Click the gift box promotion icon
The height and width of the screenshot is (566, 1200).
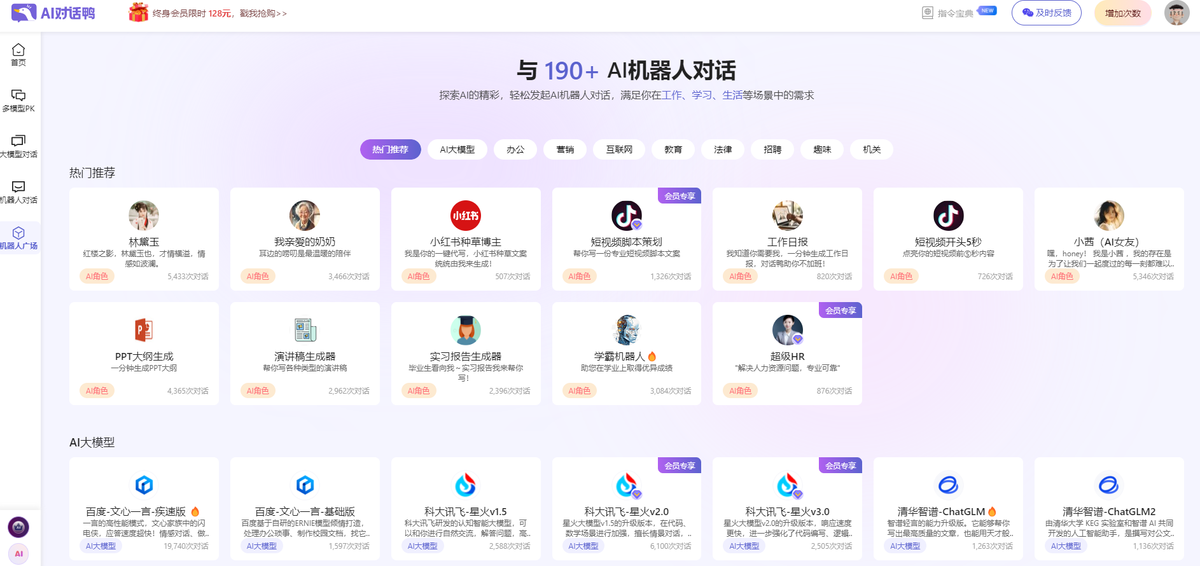138,12
